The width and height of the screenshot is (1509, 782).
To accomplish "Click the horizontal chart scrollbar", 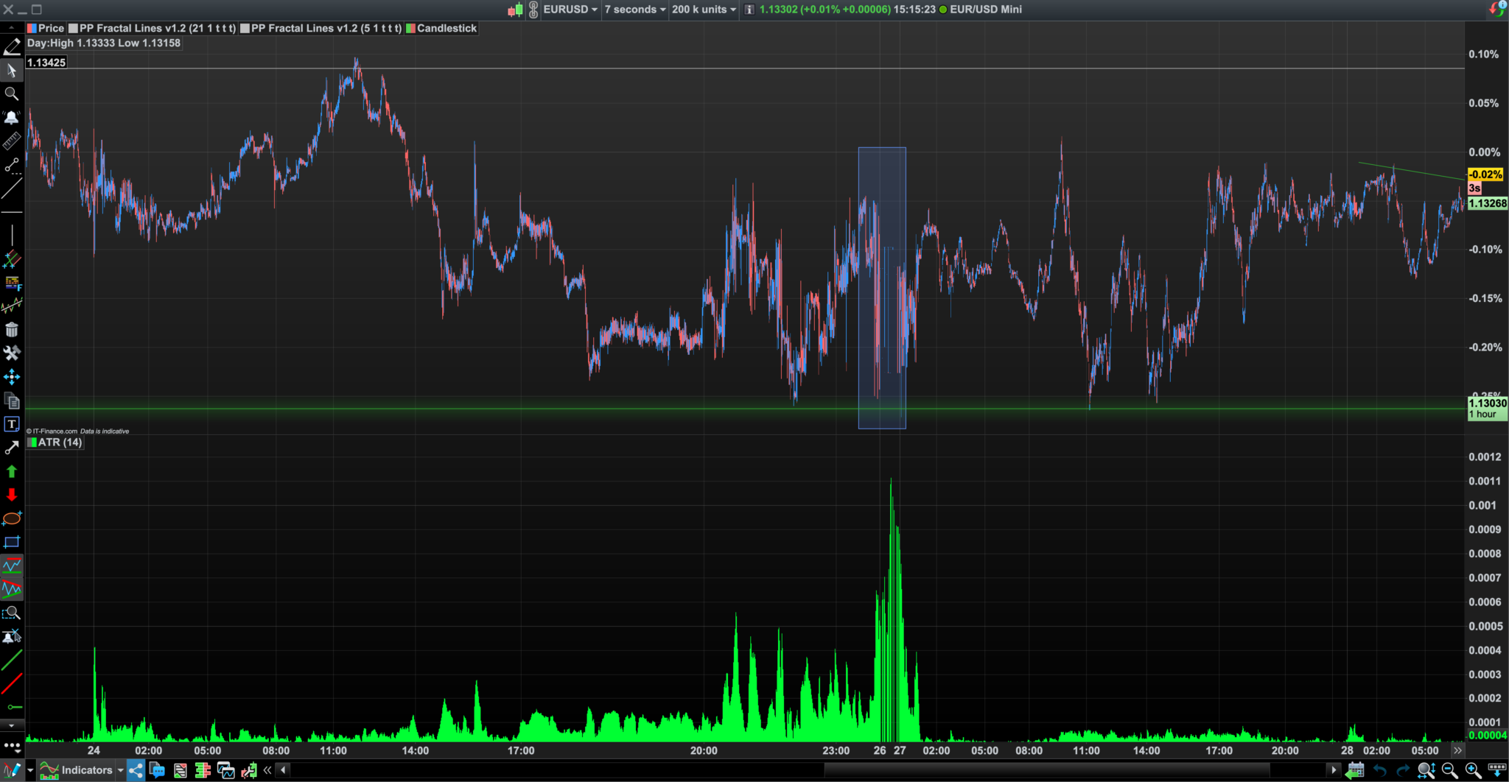I will pos(808,770).
